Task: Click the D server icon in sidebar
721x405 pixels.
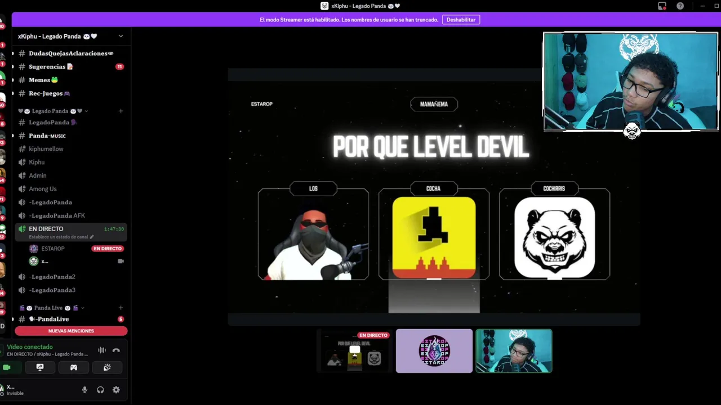Action: tap(3, 326)
